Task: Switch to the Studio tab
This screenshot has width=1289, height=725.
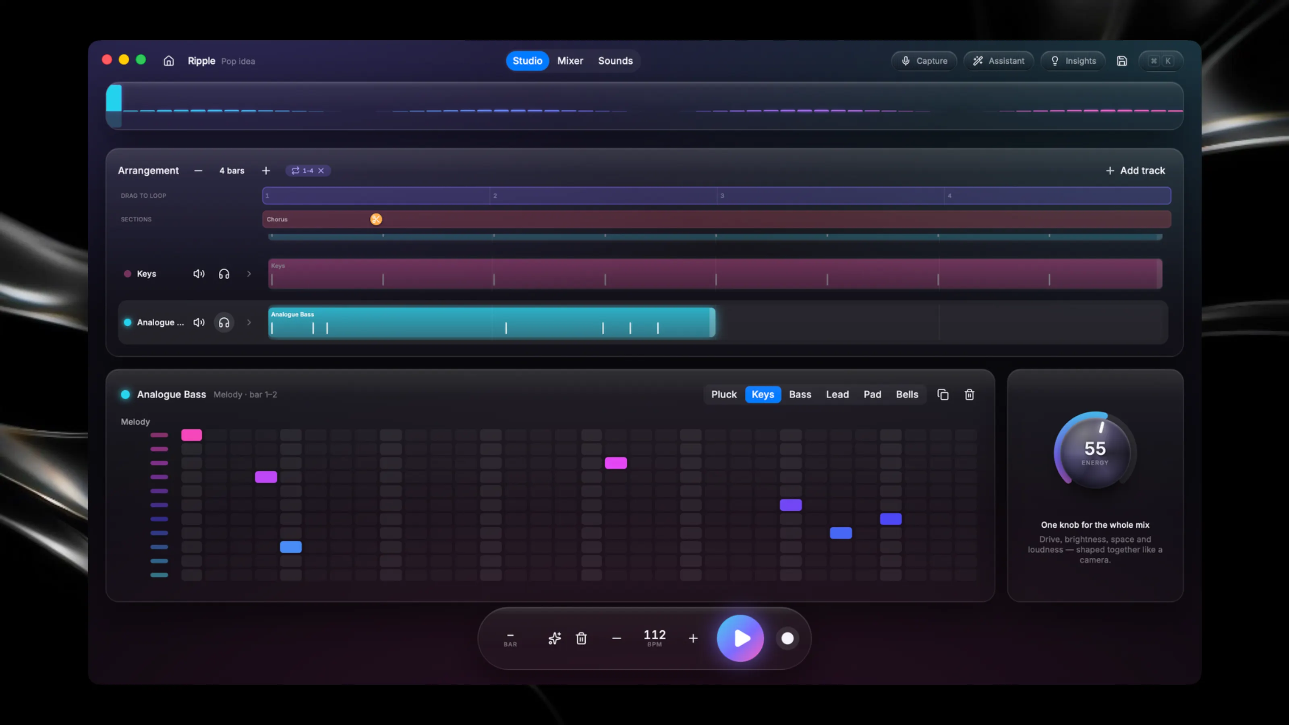Action: [x=527, y=60]
